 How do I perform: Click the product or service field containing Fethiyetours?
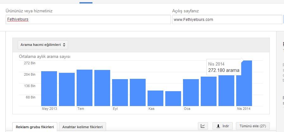(88, 19)
